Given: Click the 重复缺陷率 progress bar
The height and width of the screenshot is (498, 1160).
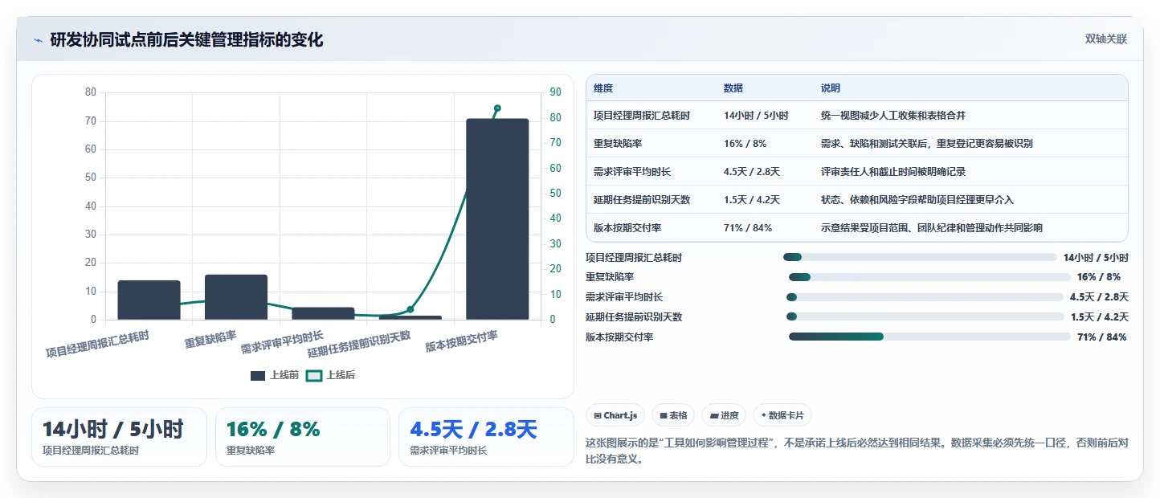Looking at the screenshot, I should [x=929, y=277].
